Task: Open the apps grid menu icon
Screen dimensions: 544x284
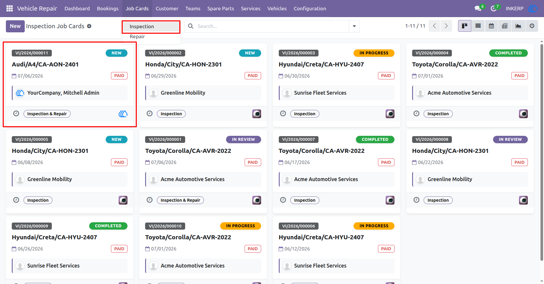Action: tap(9, 9)
